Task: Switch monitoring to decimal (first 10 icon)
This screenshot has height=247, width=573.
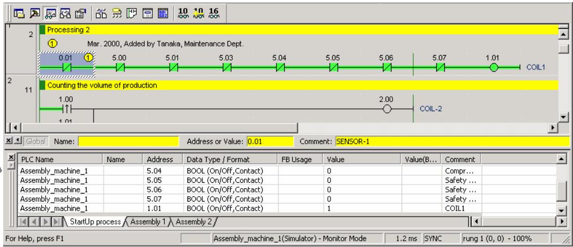Action: coord(183,13)
